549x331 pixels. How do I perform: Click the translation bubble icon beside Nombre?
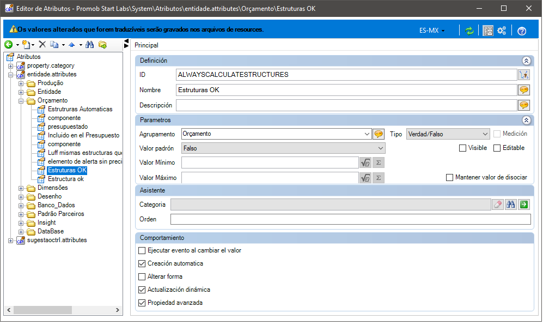click(524, 90)
